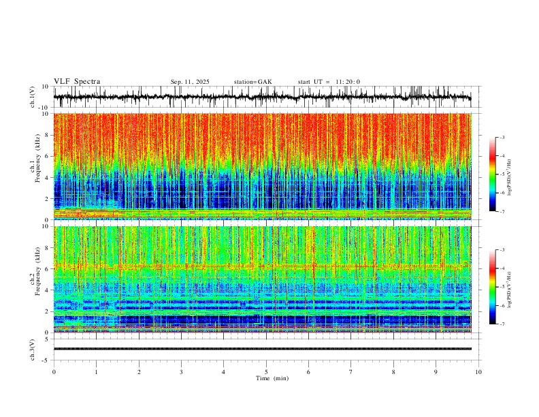Select the date text "Sep. 11, 2025"
This screenshot has width=539, height=417.
coord(190,82)
